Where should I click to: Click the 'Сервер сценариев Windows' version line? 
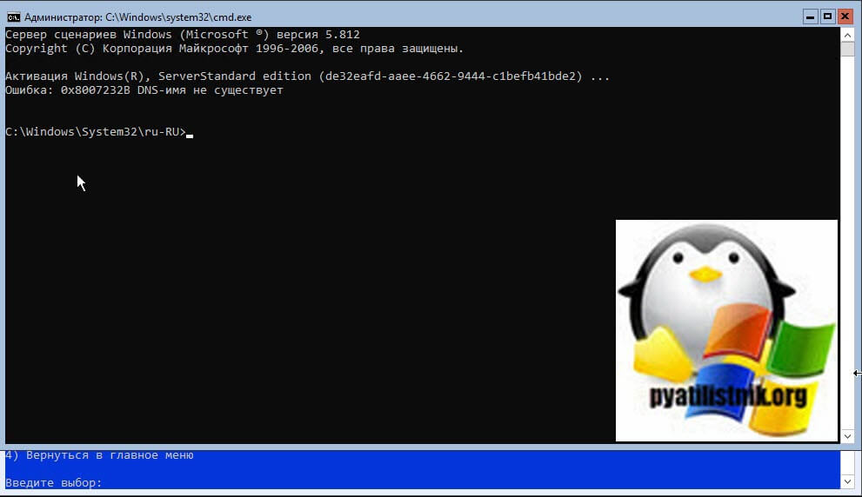(x=183, y=35)
